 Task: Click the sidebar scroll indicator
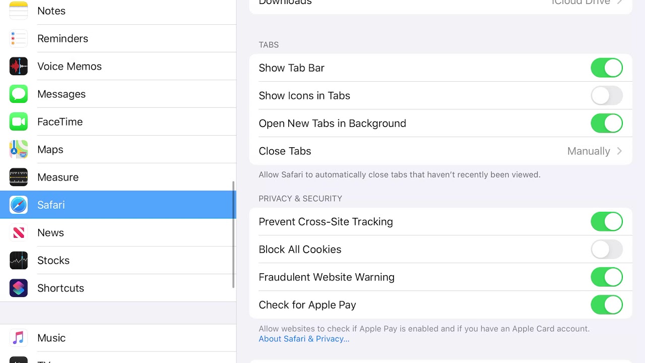click(233, 234)
